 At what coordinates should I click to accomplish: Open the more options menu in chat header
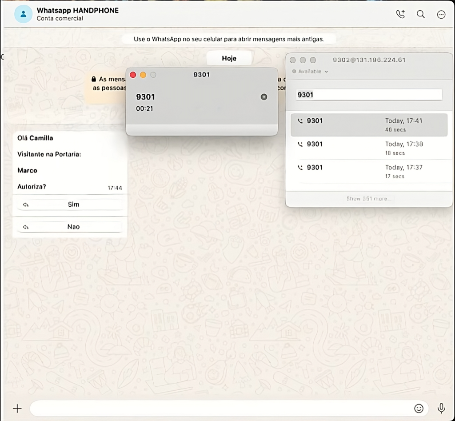(441, 14)
